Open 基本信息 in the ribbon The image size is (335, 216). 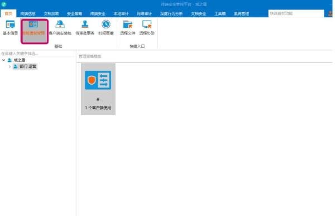click(x=10, y=28)
